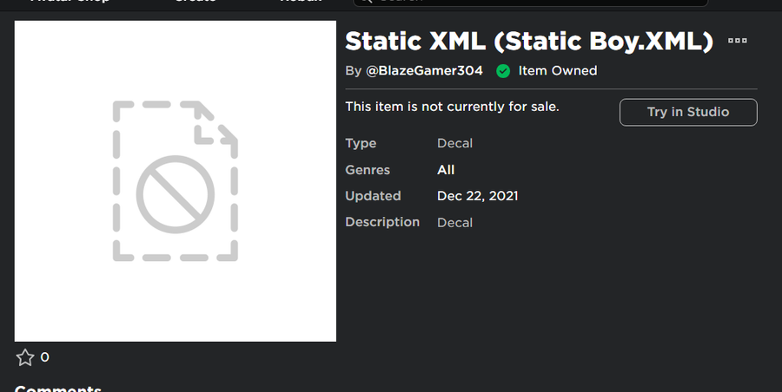Viewport: 782px width, 392px height.
Task: Open the three-dots more options menu
Action: point(738,41)
